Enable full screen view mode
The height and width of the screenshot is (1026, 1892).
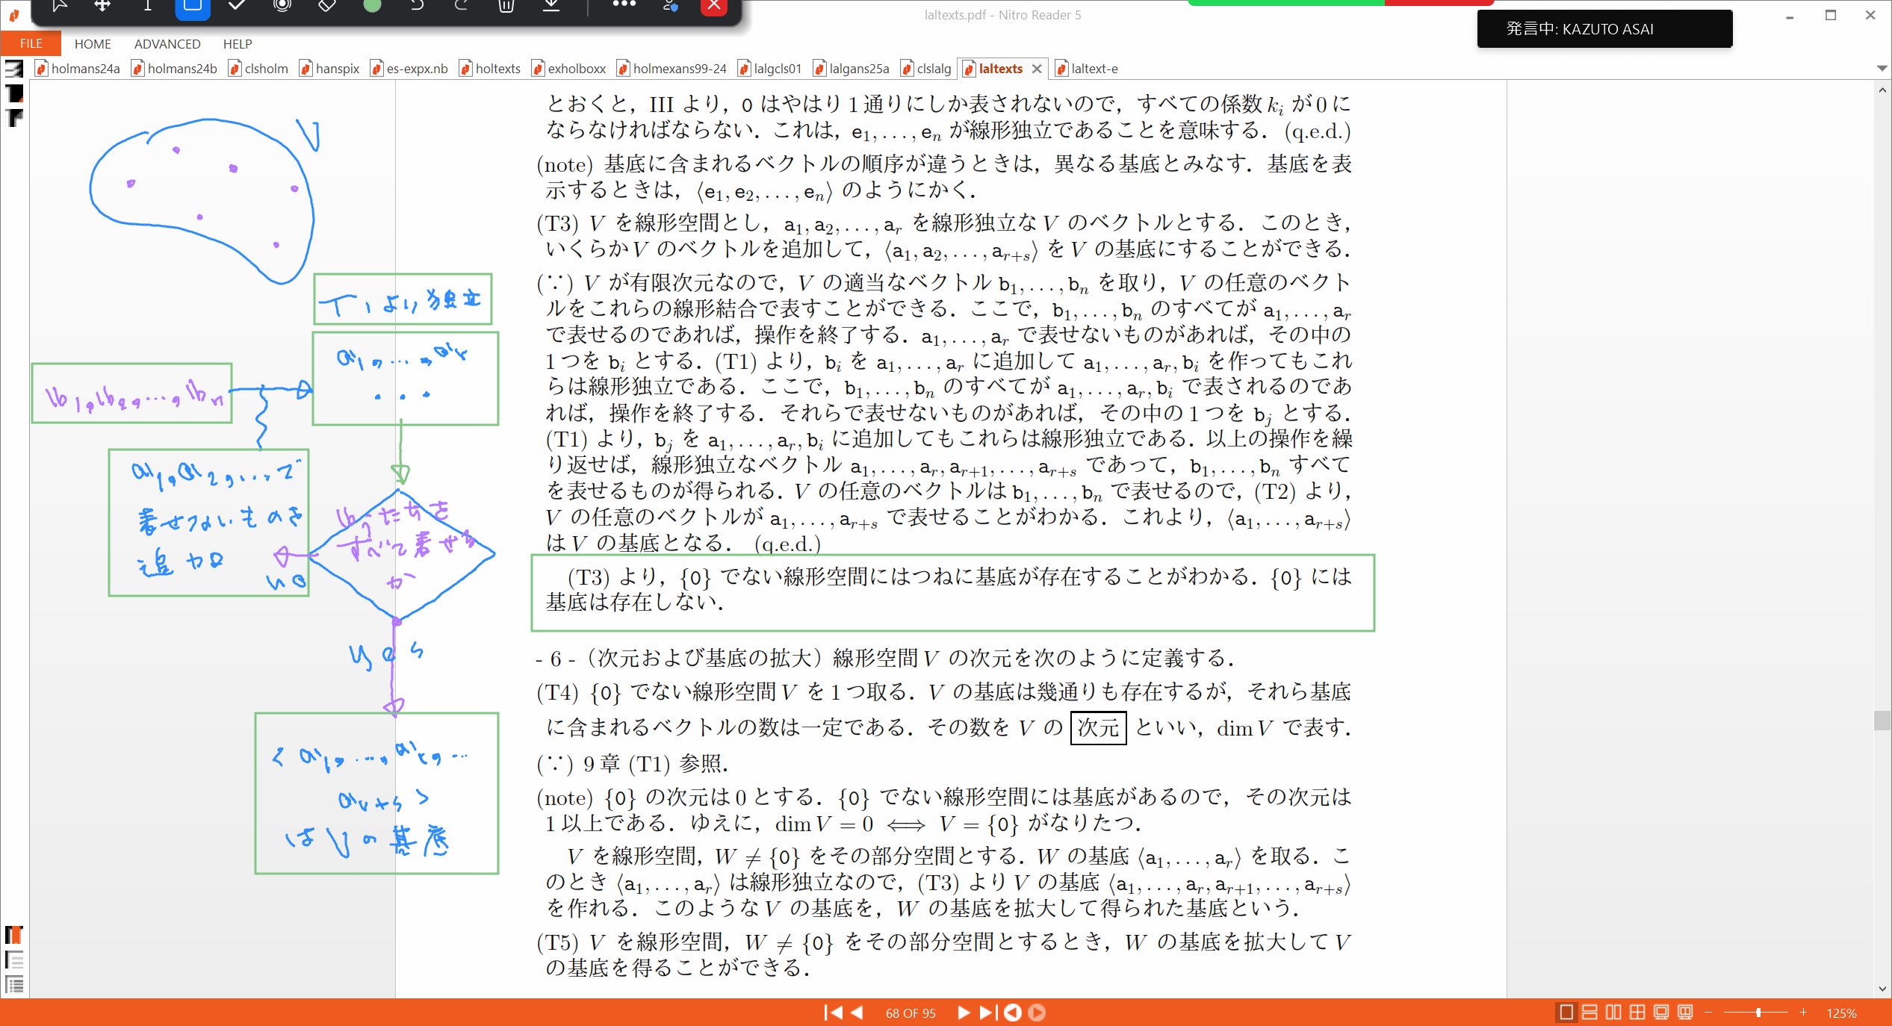1661,1013
